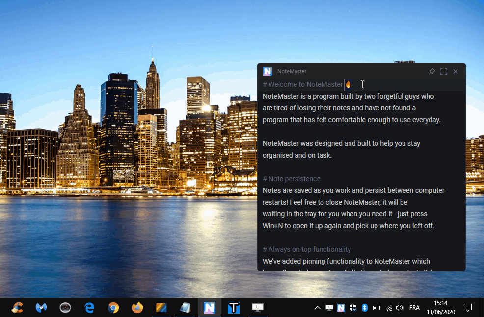Viewport: 484px width, 317px height.
Task: Click the NoteMaster logo in the window titlebar
Action: (267, 71)
